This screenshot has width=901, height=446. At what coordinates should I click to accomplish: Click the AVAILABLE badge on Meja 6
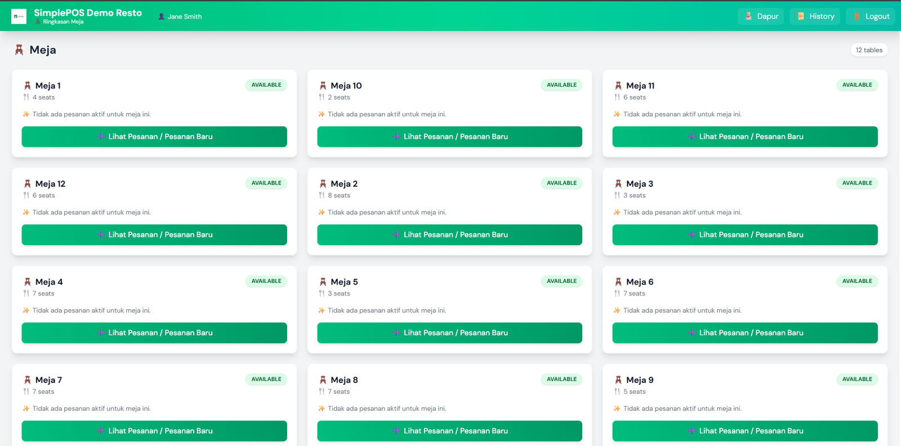point(857,281)
